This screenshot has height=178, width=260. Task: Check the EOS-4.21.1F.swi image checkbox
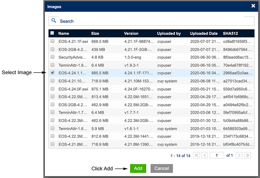(53, 41)
